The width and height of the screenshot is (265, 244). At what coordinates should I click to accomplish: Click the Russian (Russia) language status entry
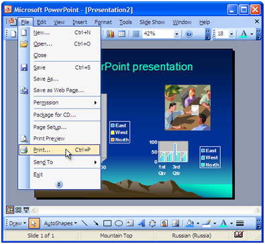(x=192, y=235)
